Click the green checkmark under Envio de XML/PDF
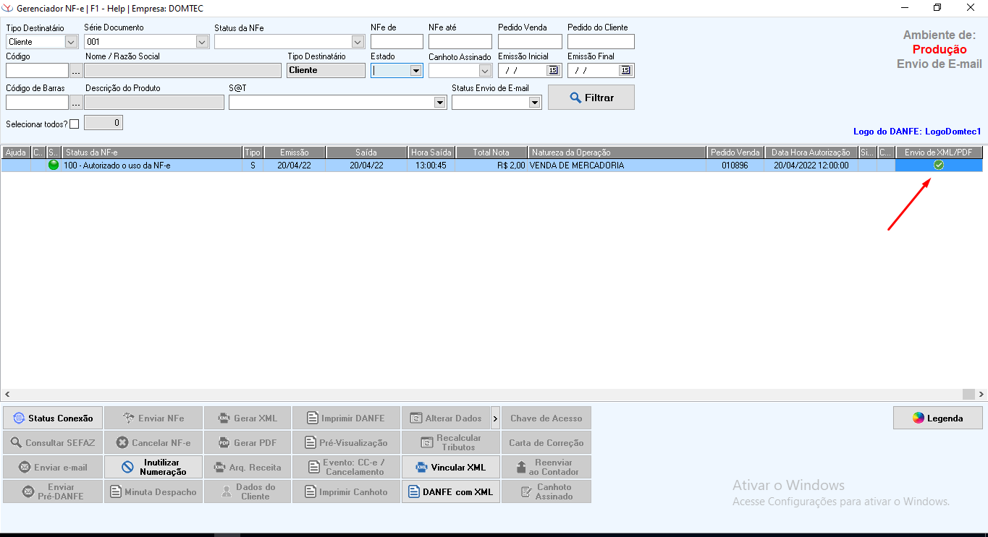This screenshot has width=988, height=537. [x=939, y=166]
